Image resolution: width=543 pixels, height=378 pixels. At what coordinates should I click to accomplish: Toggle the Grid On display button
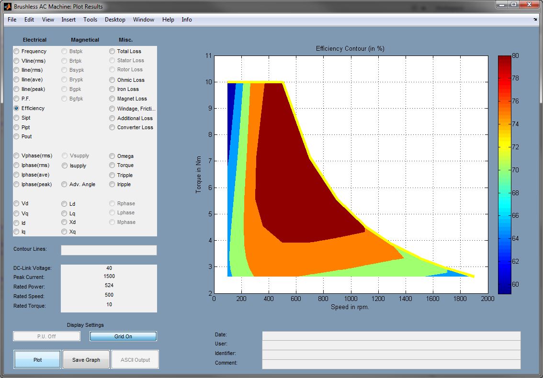(123, 336)
